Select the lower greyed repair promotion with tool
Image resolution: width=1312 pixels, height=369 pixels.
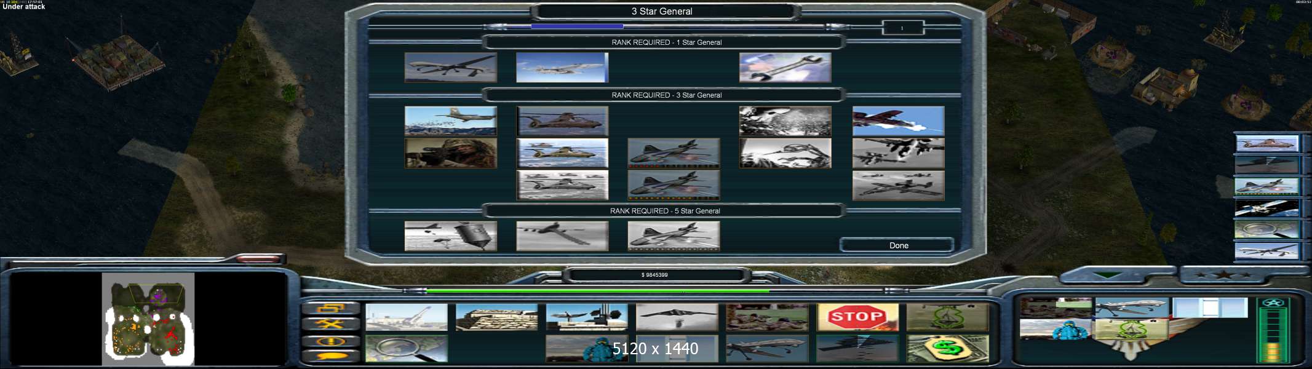(x=785, y=153)
